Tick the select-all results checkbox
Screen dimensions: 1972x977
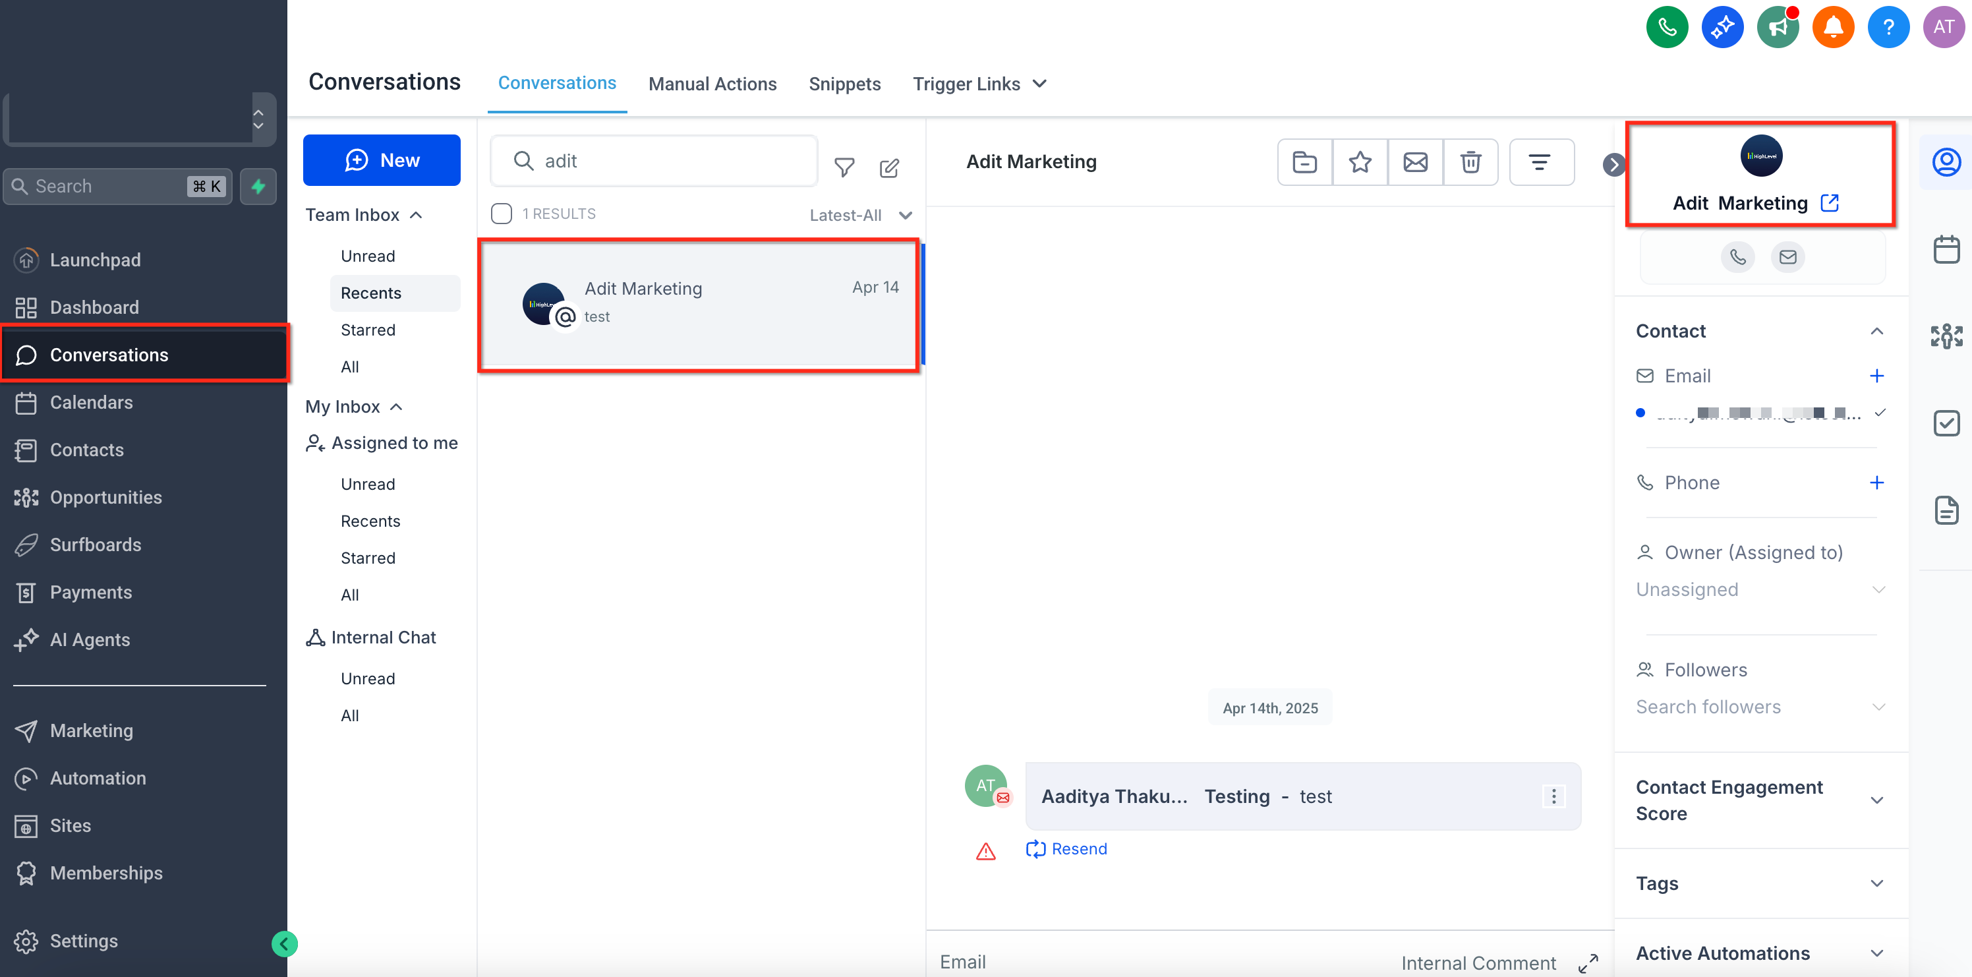502,214
